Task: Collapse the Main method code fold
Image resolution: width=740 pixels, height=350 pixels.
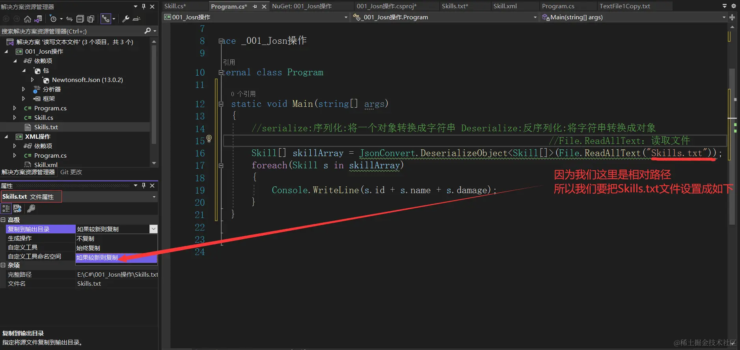Action: click(x=221, y=104)
